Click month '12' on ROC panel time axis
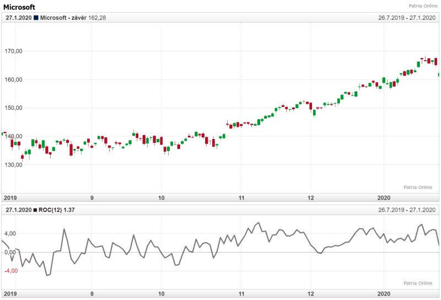 pyautogui.click(x=311, y=293)
